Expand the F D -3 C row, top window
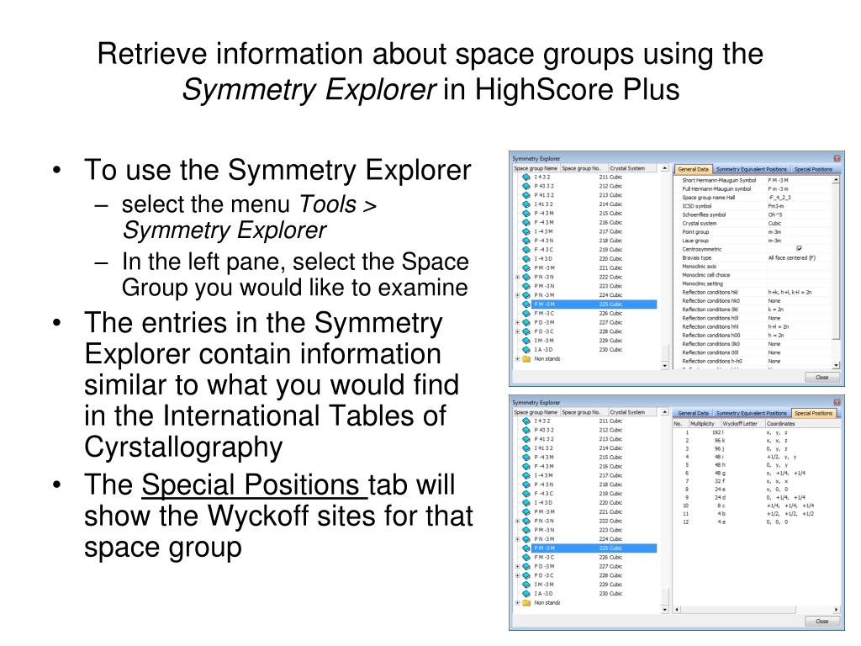This screenshot has width=861, height=646. (x=517, y=331)
